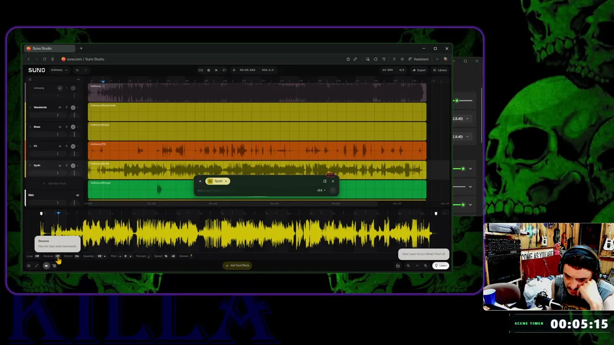Viewport: 614px width, 345px height.
Task: Start playback with the transport play button
Action: click(216, 70)
